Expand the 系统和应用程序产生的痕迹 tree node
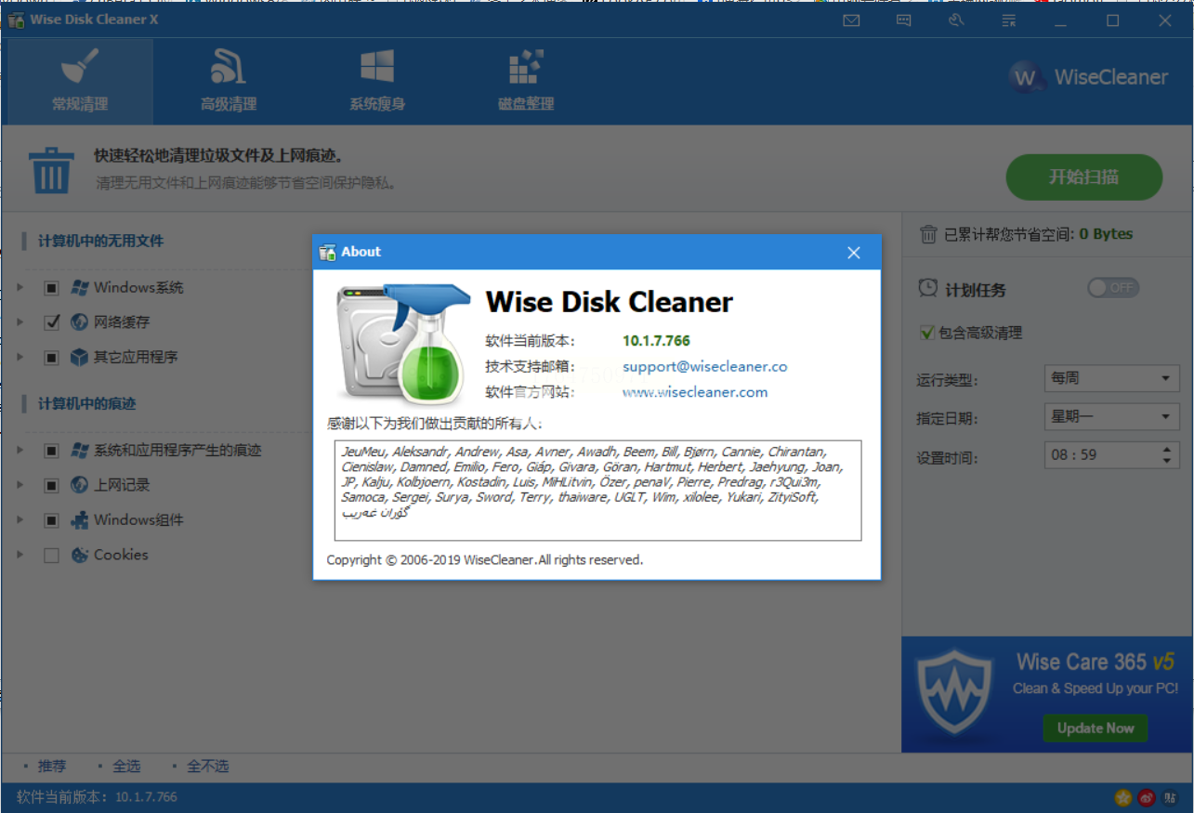 tap(20, 451)
